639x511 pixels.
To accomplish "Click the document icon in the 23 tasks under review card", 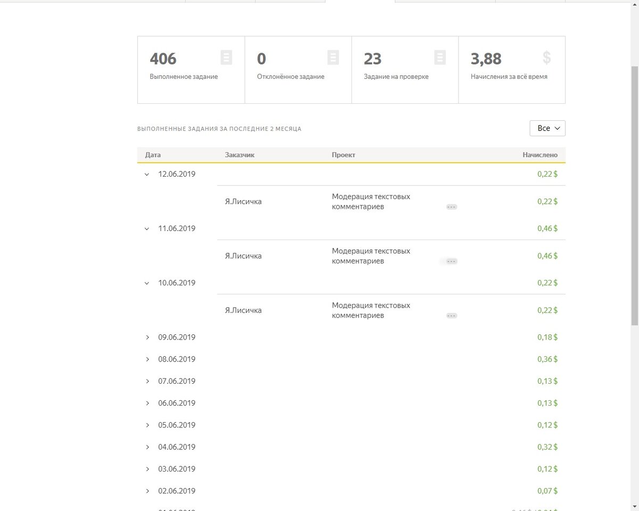I will pyautogui.click(x=440, y=57).
